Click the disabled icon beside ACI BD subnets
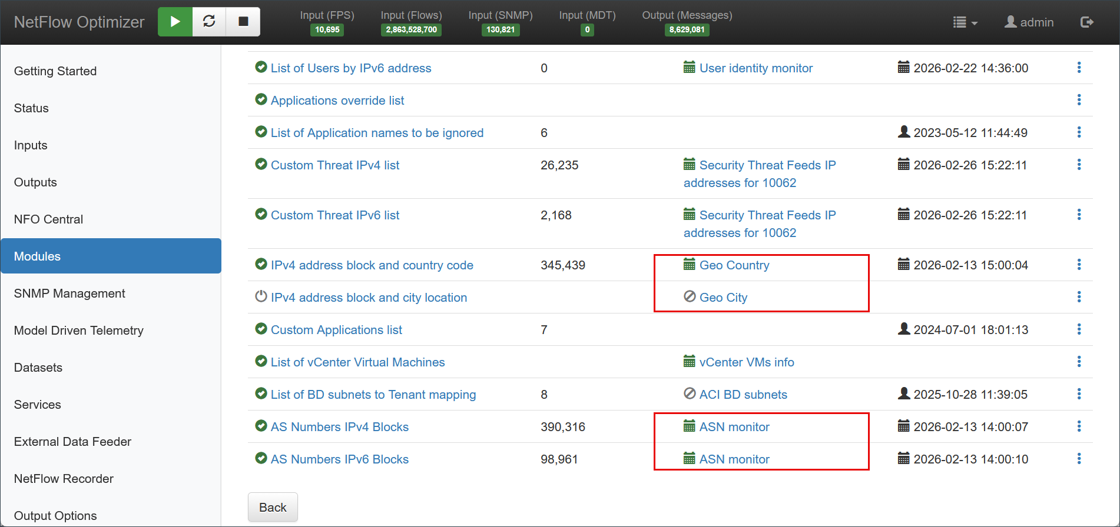 [x=690, y=393]
